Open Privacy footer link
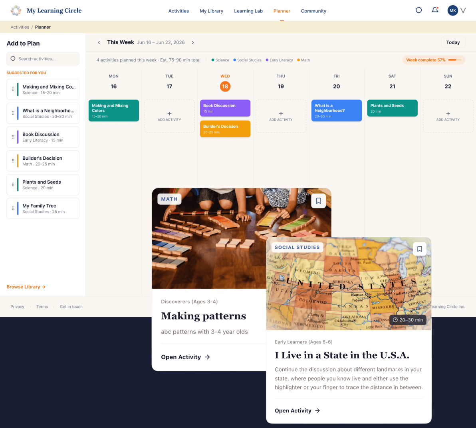Image resolution: width=476 pixels, height=428 pixels. coord(17,307)
